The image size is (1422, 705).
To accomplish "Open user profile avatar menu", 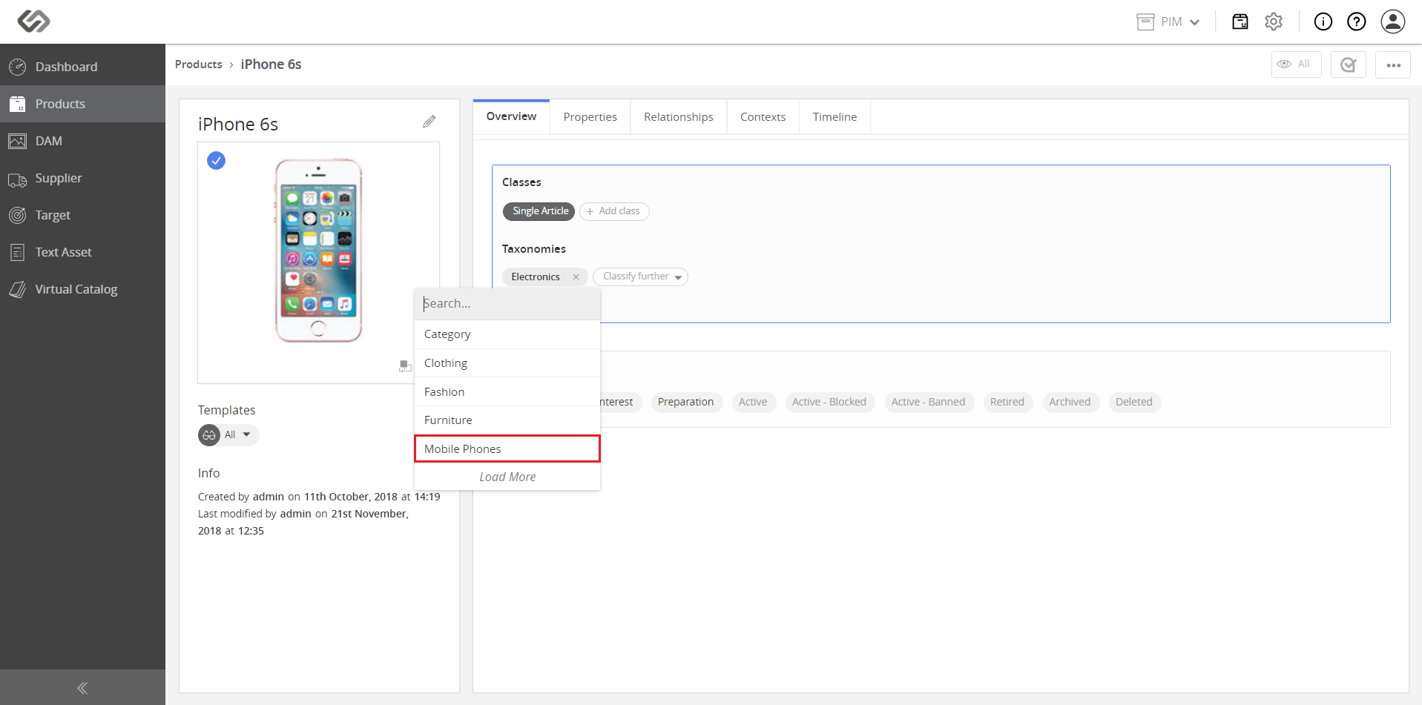I will 1393,21.
